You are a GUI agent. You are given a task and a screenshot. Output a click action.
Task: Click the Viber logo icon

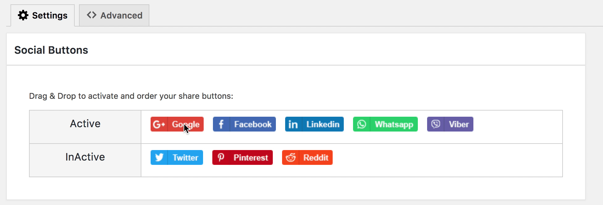coord(435,124)
